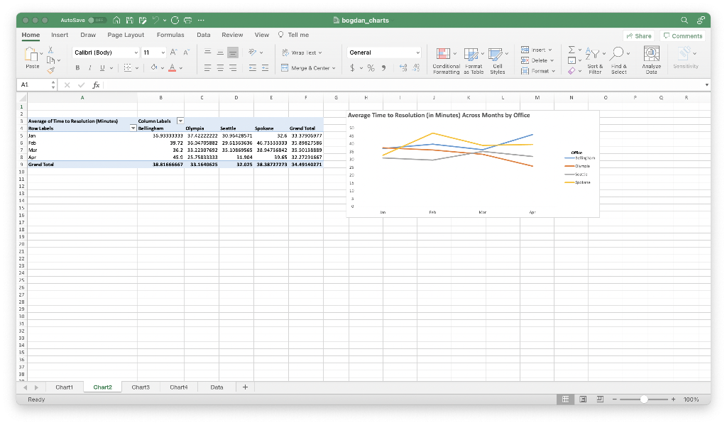727x425 pixels.
Task: Open Conditional Formatting
Action: pos(446,61)
